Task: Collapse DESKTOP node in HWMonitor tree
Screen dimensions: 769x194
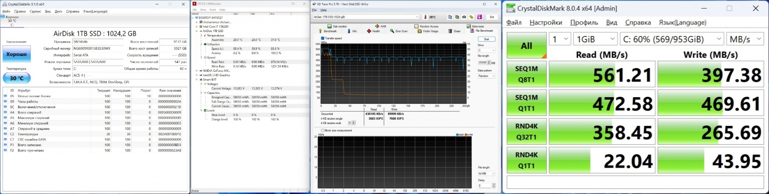Action: click(194, 18)
